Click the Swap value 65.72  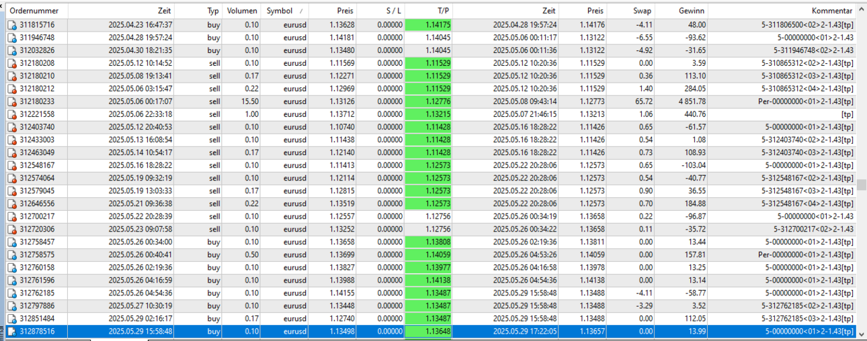643,101
